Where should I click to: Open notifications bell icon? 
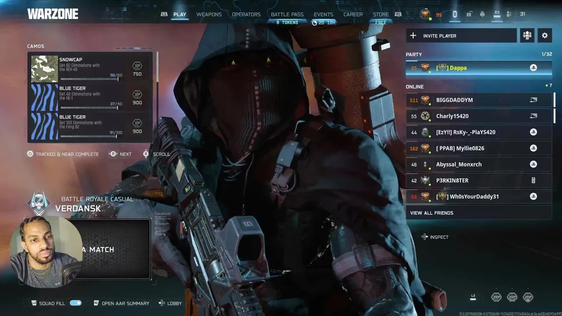click(x=482, y=14)
